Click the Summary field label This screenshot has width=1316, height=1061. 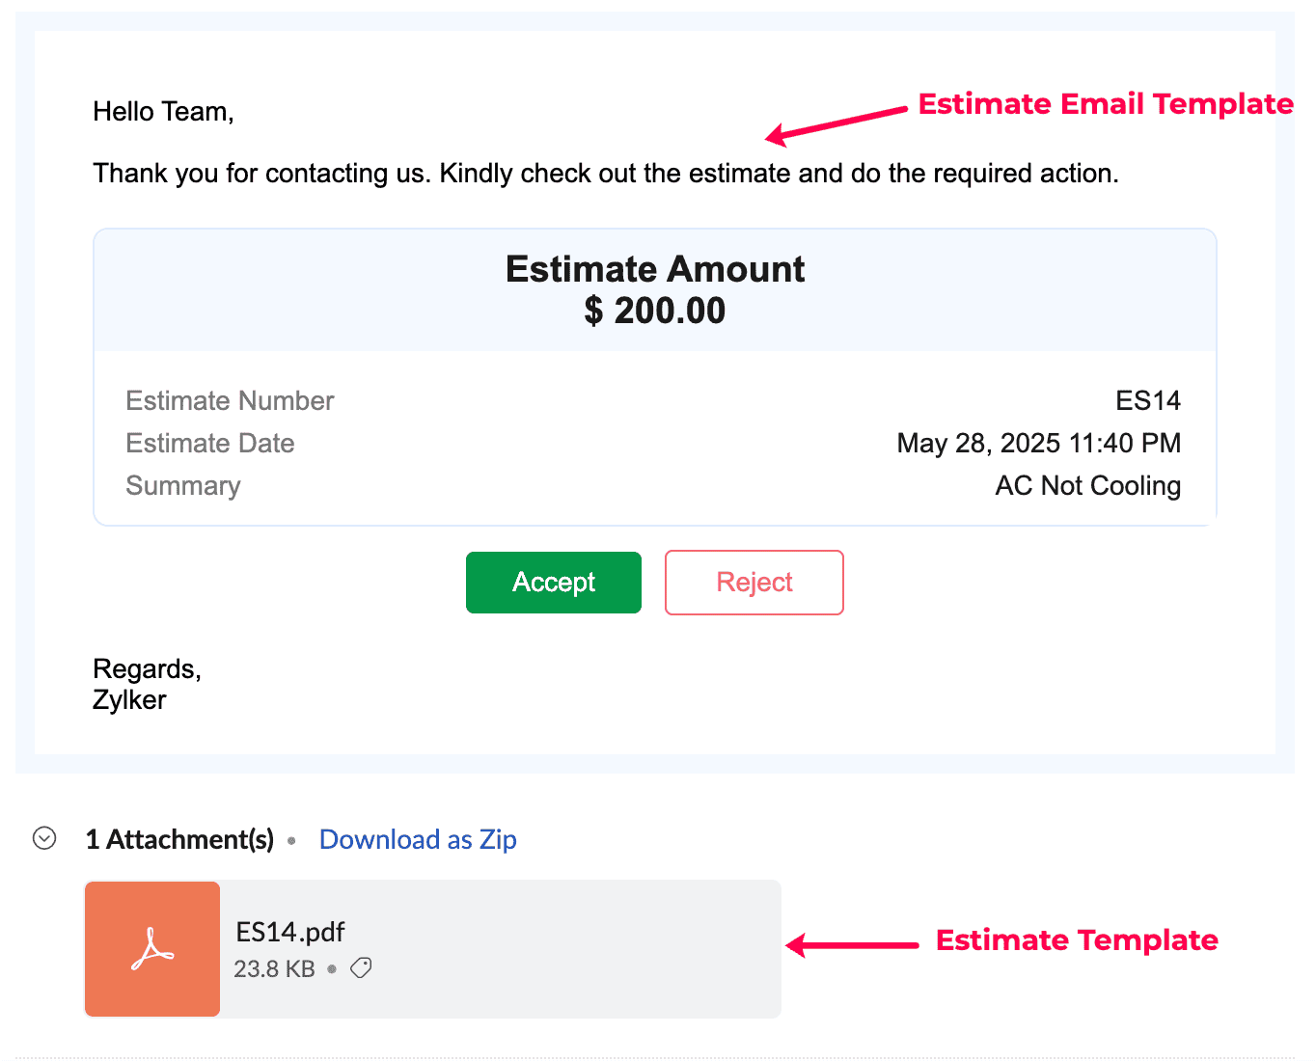pyautogui.click(x=183, y=485)
